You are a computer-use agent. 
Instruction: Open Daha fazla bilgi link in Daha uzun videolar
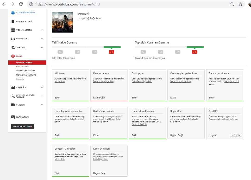point(231,82)
